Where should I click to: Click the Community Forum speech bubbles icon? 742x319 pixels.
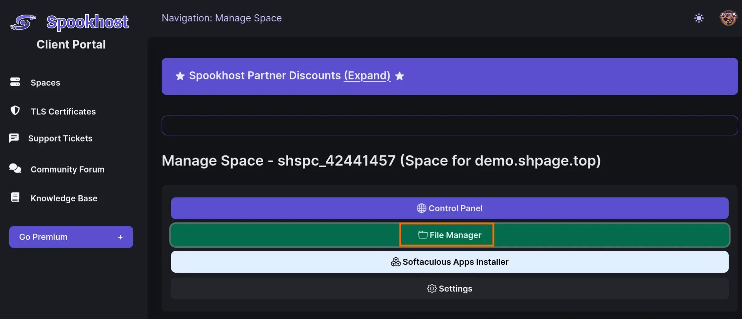click(15, 168)
